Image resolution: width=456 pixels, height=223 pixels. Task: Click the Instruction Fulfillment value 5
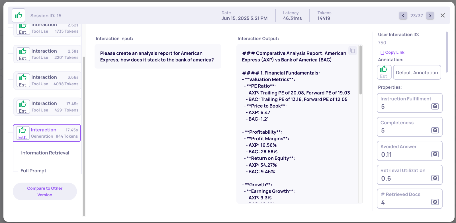[383, 106]
